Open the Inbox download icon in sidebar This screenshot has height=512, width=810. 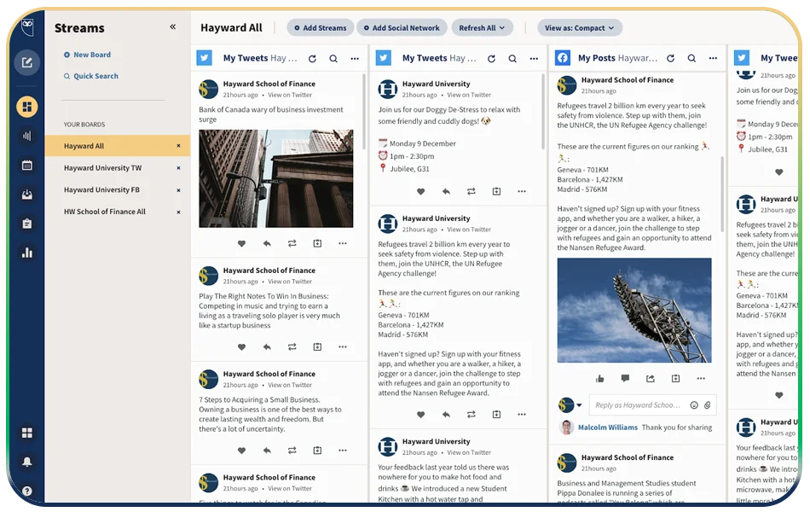click(27, 195)
